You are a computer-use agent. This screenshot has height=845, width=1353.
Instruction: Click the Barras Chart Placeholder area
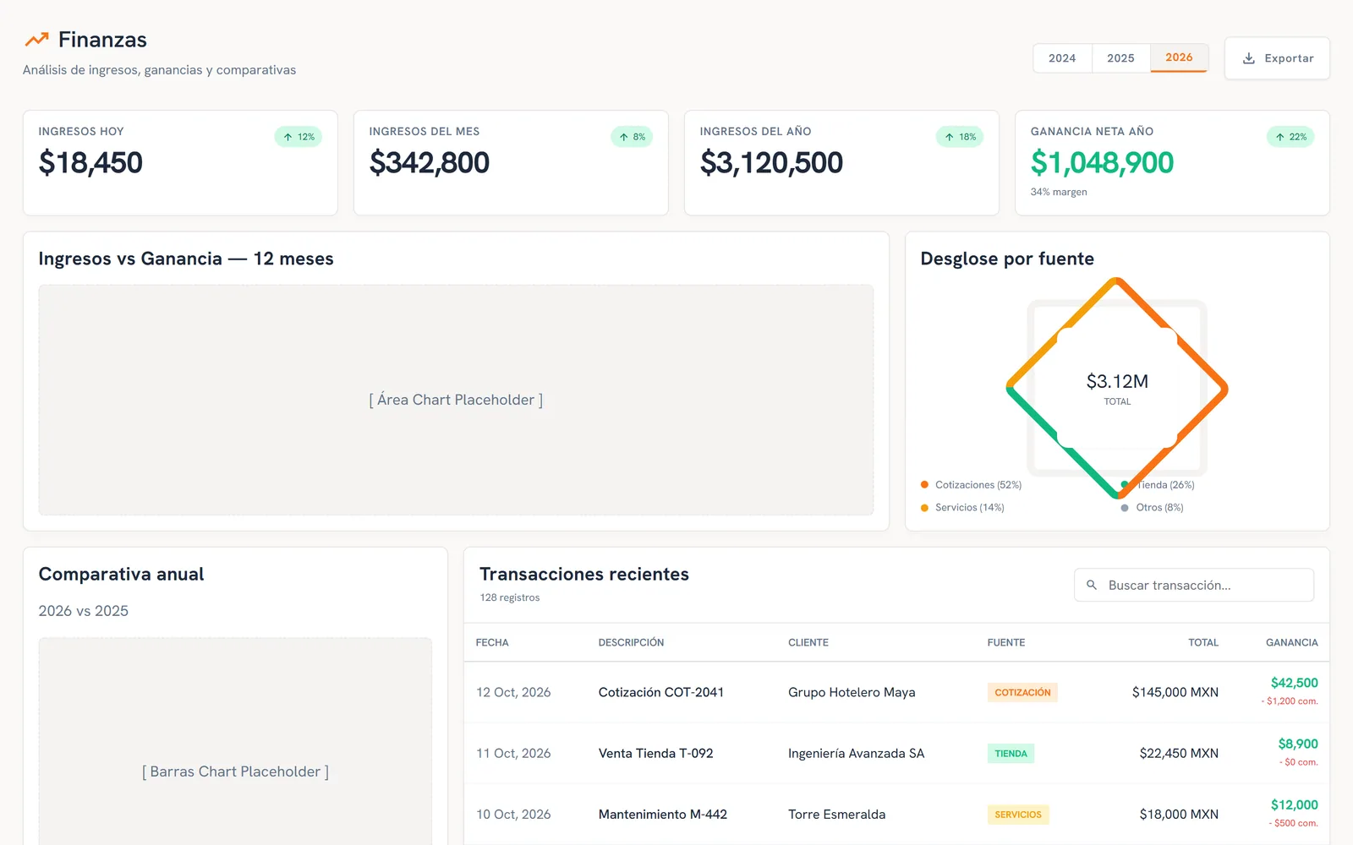click(235, 742)
